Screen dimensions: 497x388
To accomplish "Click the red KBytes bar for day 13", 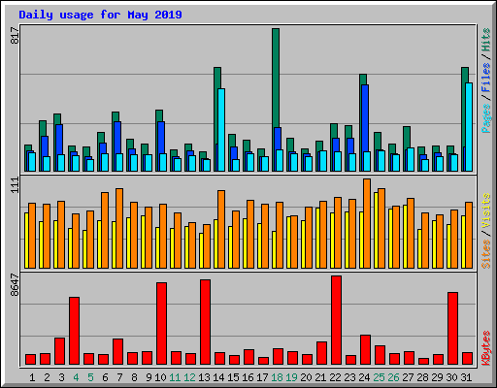I will point(205,322).
